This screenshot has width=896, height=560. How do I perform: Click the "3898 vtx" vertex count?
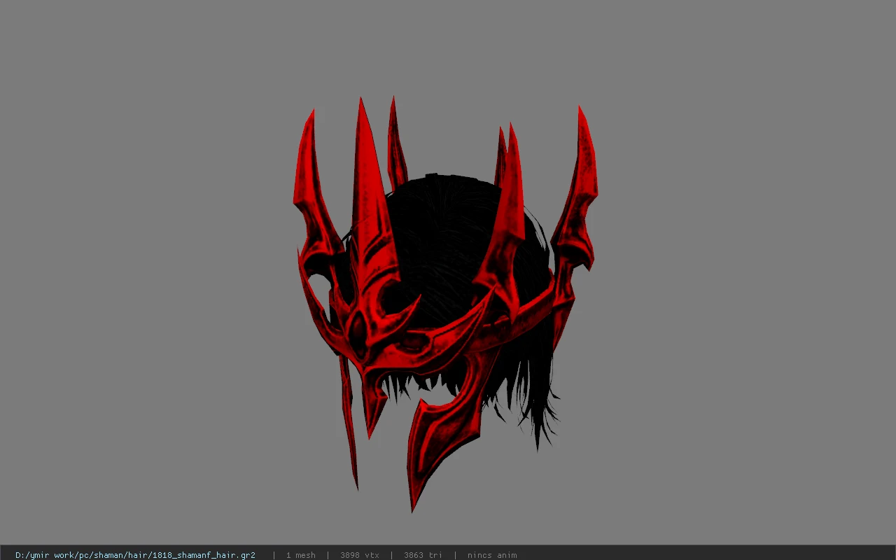click(x=360, y=555)
